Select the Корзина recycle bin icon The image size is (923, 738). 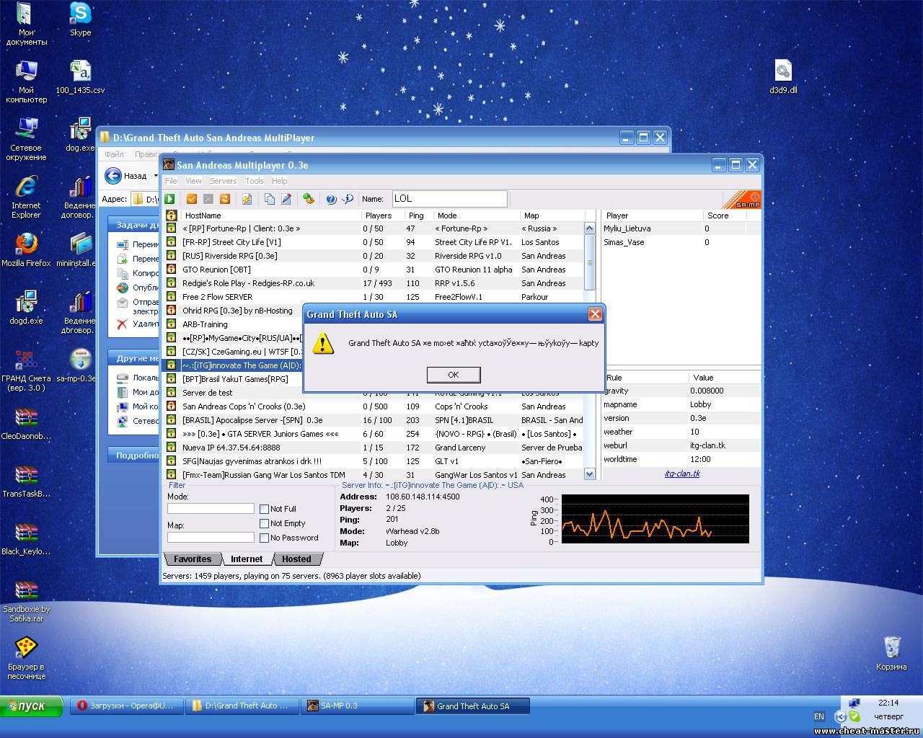(x=891, y=654)
